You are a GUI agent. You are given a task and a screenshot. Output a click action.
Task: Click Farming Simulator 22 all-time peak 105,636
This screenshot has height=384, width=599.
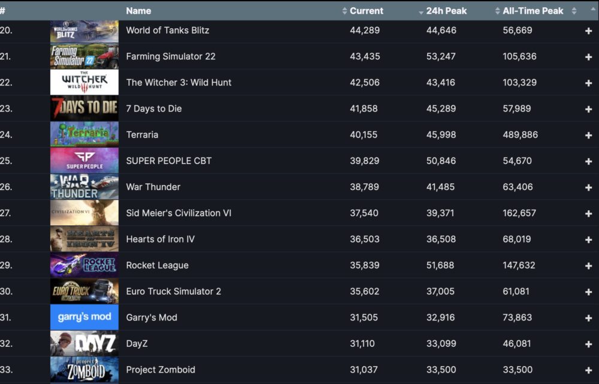pos(519,56)
